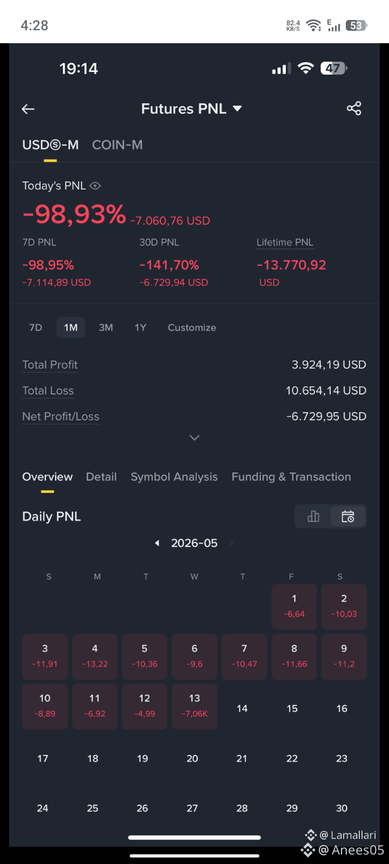Open the May 13 daily PNL cell

coord(194,706)
